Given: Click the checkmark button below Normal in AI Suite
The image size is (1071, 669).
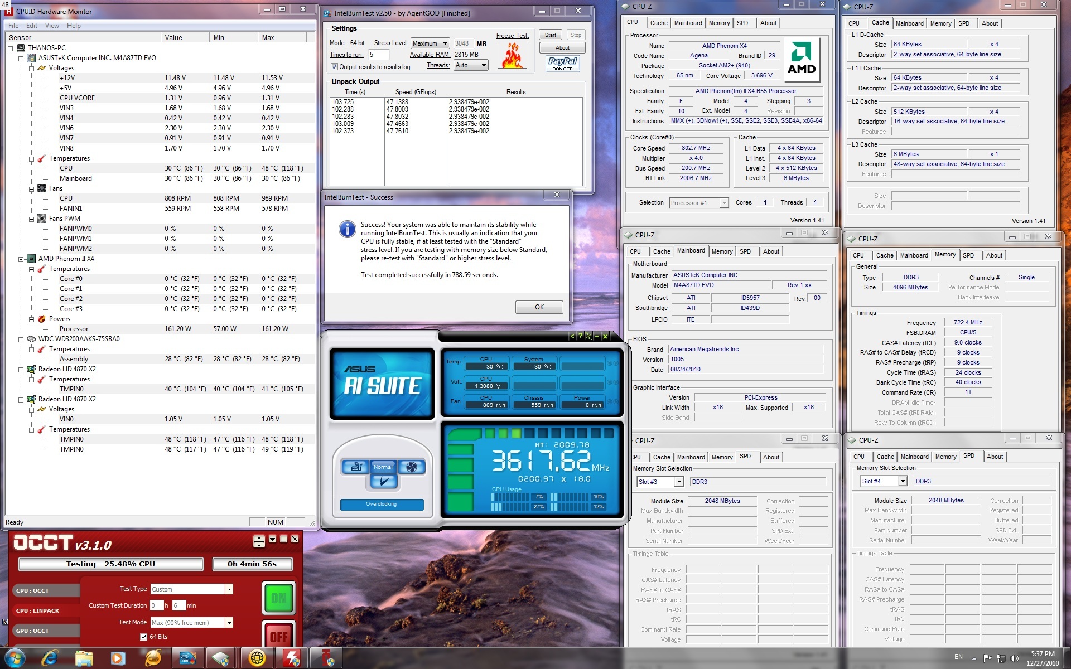Looking at the screenshot, I should coord(383,481).
